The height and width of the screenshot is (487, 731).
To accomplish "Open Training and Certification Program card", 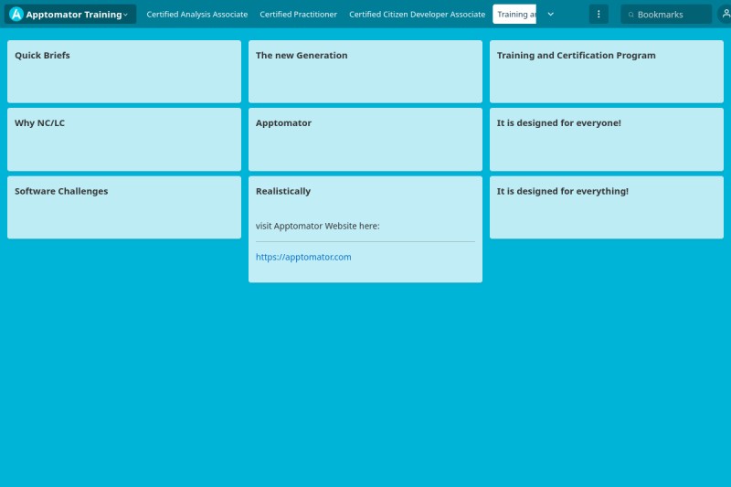I will (607, 71).
